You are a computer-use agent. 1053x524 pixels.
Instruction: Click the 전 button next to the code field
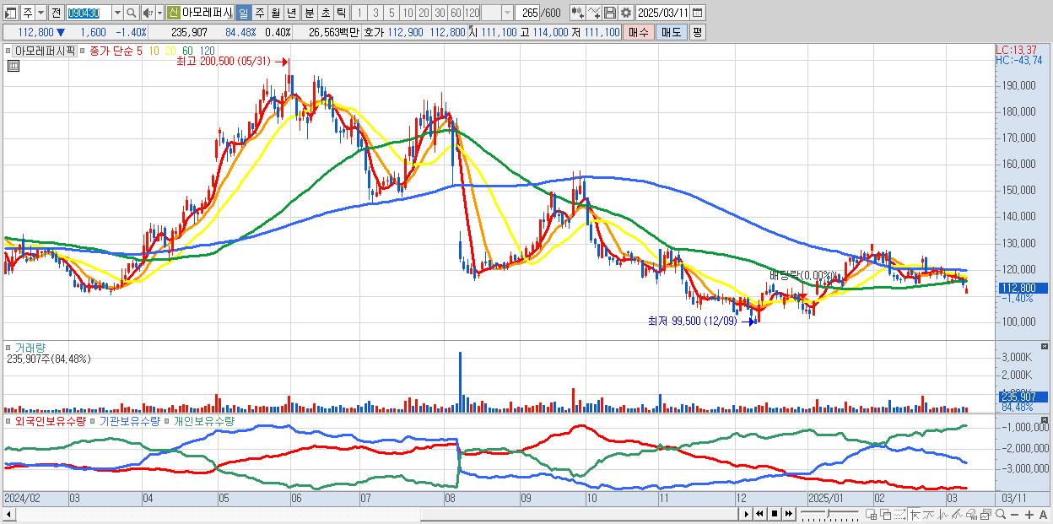[56, 13]
